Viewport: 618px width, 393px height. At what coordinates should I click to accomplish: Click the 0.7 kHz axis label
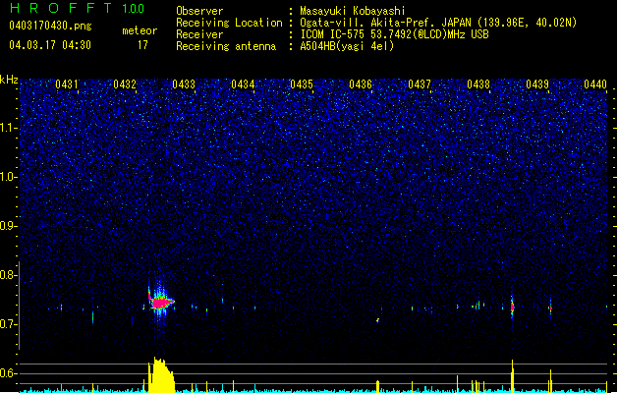click(8, 324)
